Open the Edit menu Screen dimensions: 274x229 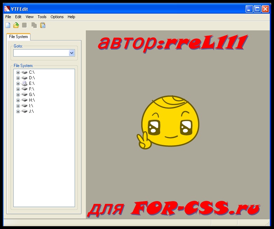tap(18, 17)
